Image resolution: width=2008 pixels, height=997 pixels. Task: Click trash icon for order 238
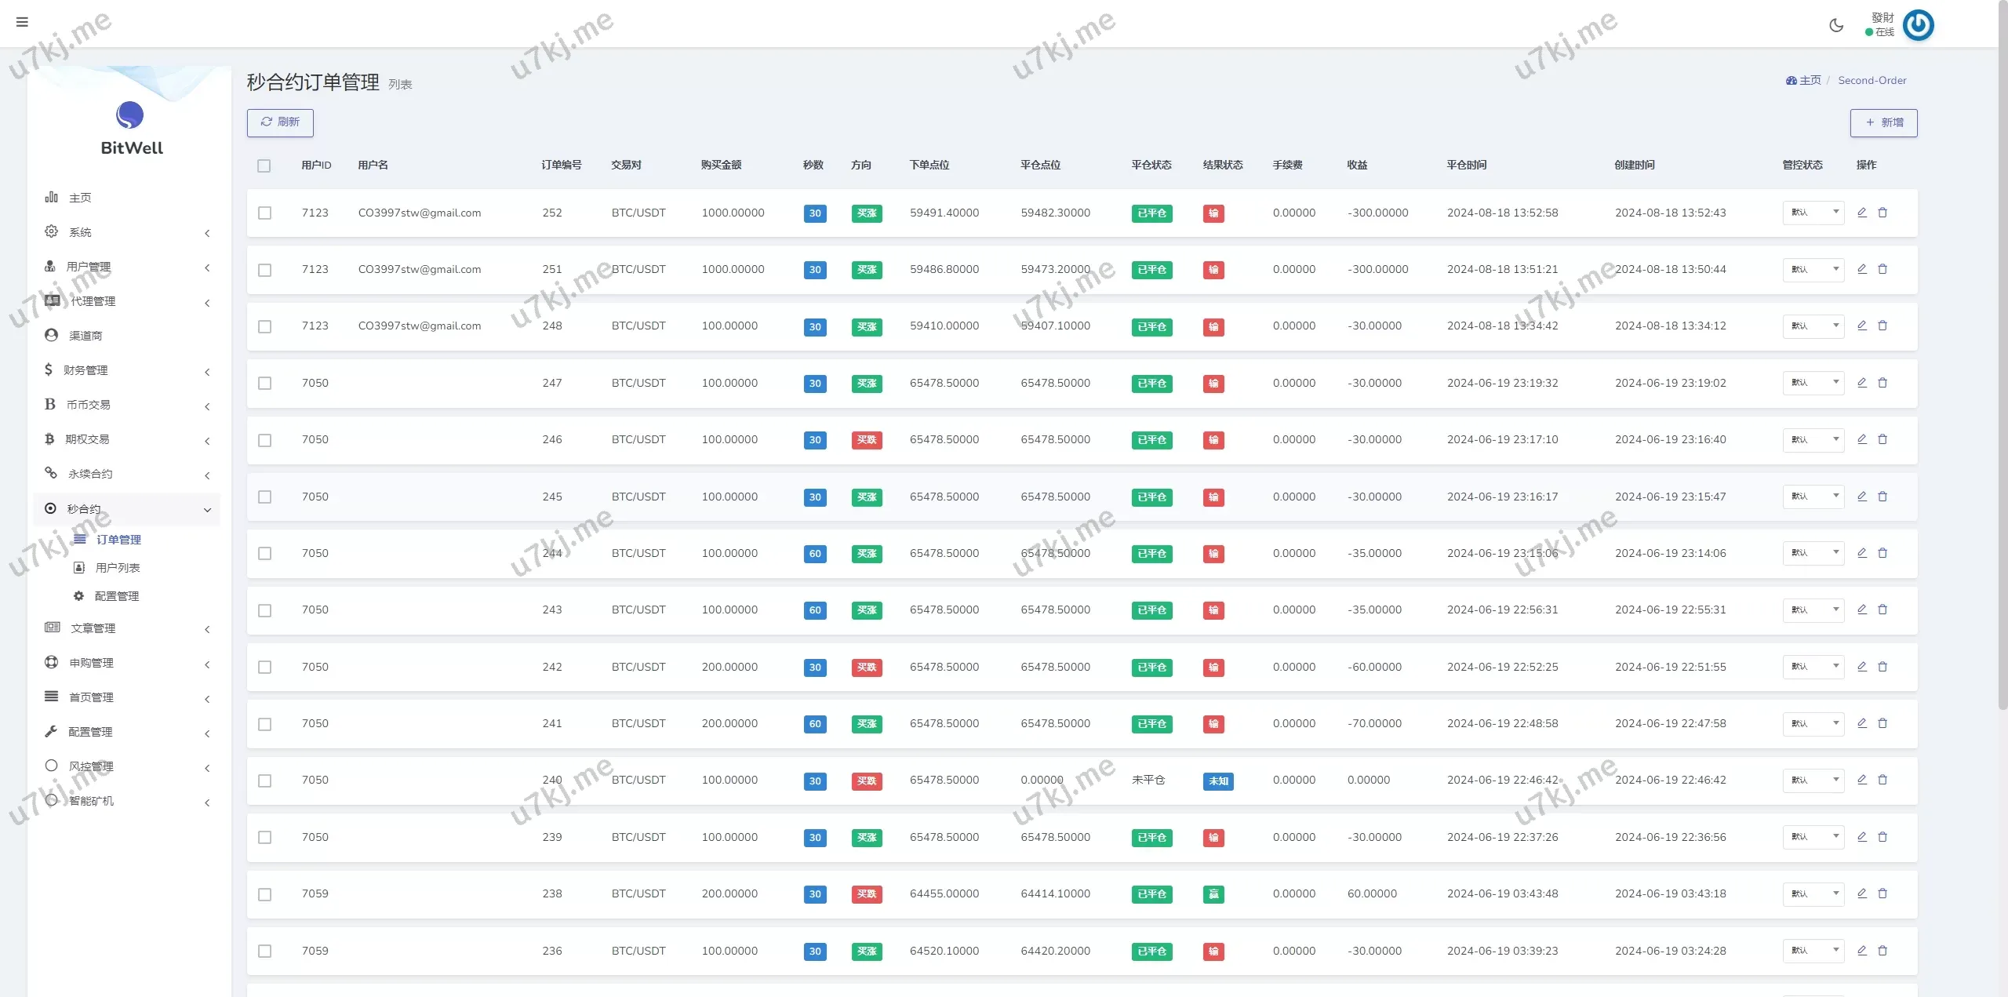point(1882,893)
